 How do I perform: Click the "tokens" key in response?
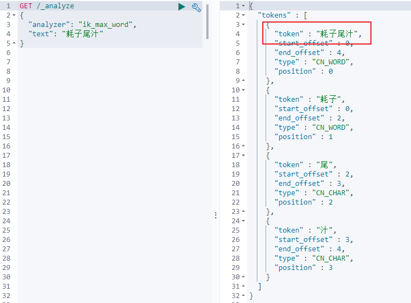click(274, 15)
